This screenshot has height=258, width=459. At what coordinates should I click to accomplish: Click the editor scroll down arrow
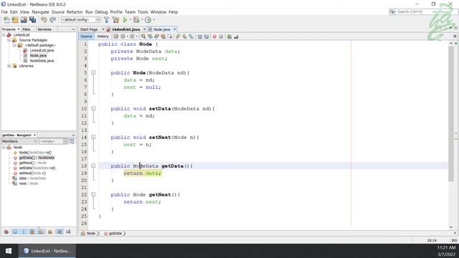(451, 227)
